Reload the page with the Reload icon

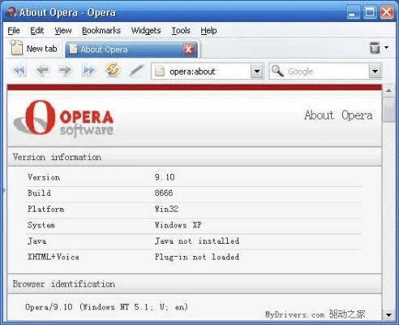113,70
